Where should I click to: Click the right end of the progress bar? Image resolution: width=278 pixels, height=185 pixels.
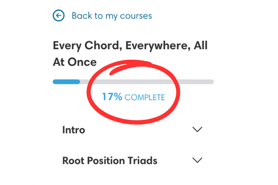(x=211, y=81)
